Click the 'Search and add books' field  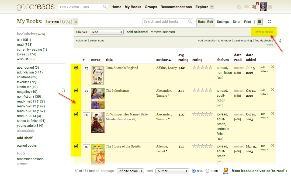[165, 22]
